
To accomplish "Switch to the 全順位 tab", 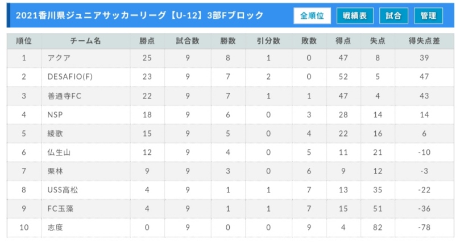I will (312, 15).
